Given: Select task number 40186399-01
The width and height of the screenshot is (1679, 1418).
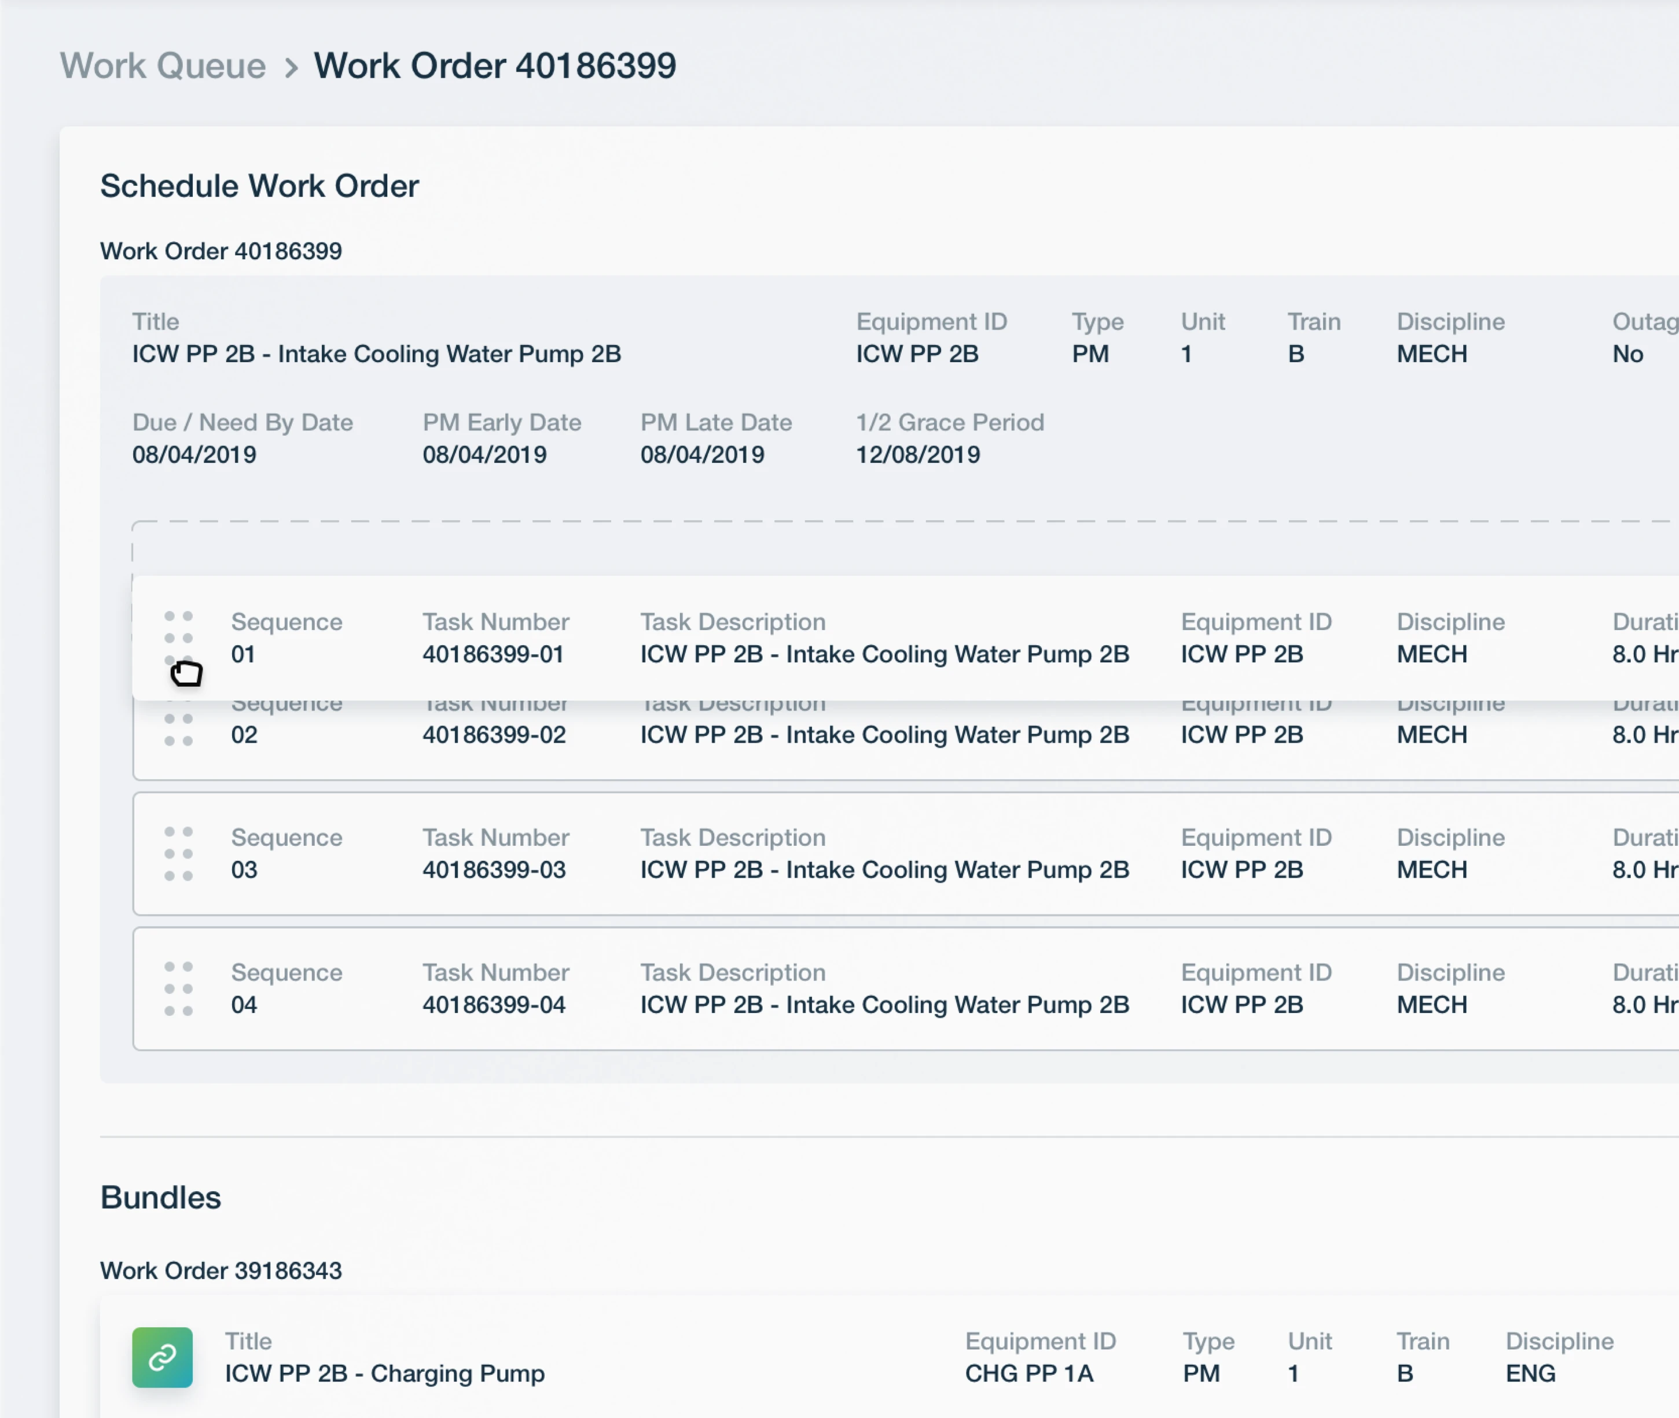Looking at the screenshot, I should [x=493, y=654].
